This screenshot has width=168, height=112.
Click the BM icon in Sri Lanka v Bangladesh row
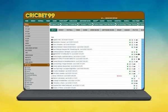[134, 71]
